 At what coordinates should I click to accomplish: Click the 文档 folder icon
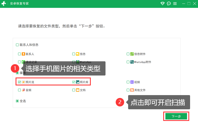tap(78, 90)
